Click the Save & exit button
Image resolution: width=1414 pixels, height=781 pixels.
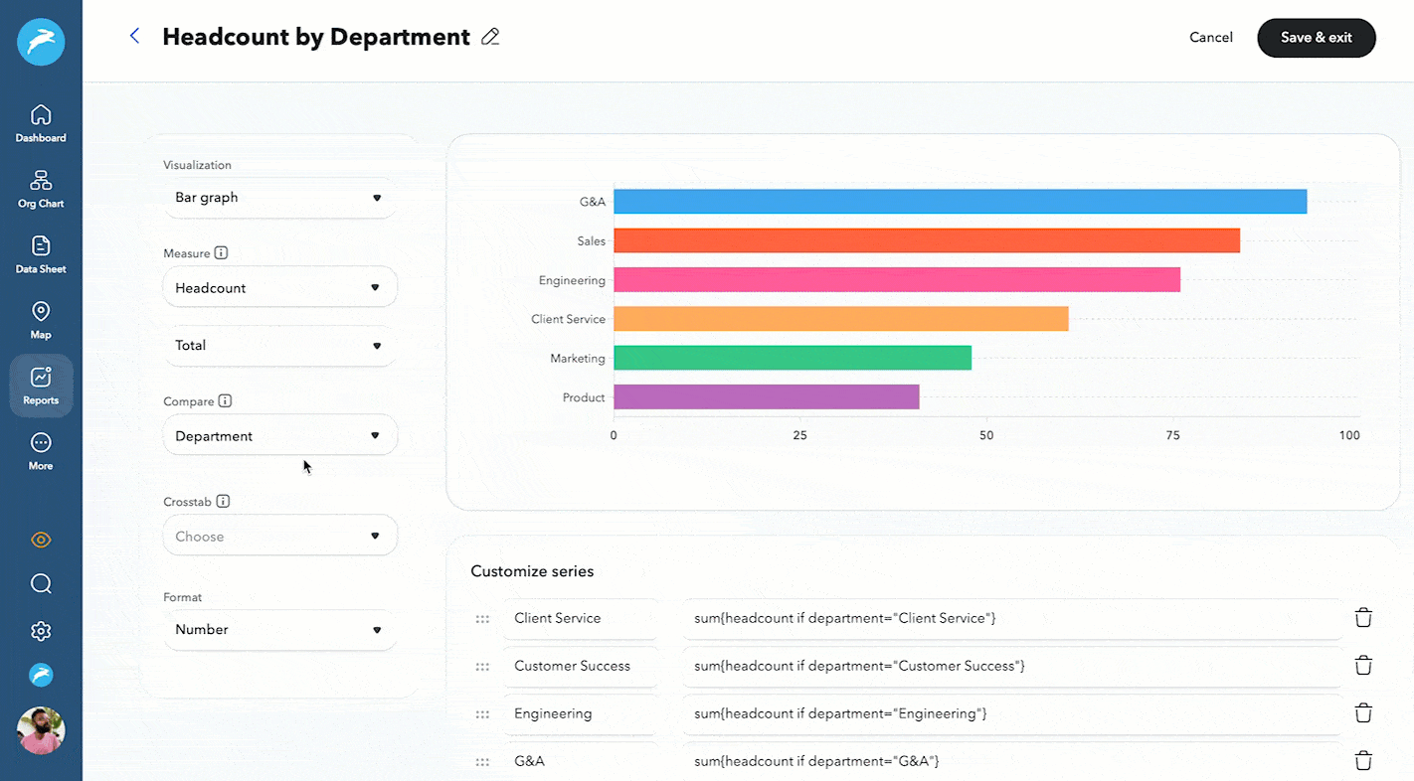coord(1316,37)
